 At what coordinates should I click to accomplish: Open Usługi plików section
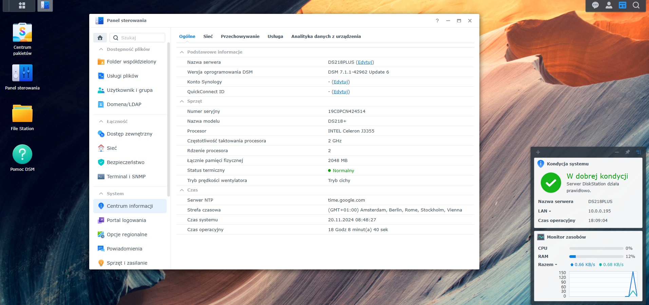click(x=130, y=76)
